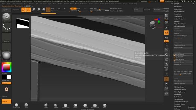
Task: Open the Brush menu
Action: click(x=9, y=4)
